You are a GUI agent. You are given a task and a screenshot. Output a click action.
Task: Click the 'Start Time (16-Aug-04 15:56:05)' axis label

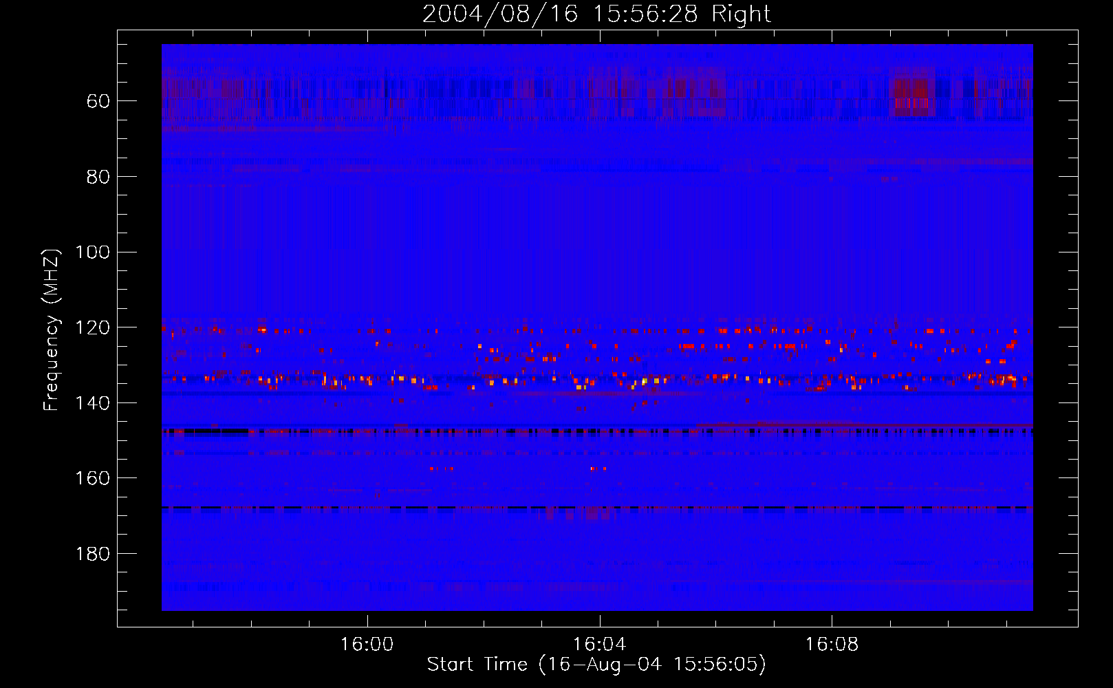point(596,665)
